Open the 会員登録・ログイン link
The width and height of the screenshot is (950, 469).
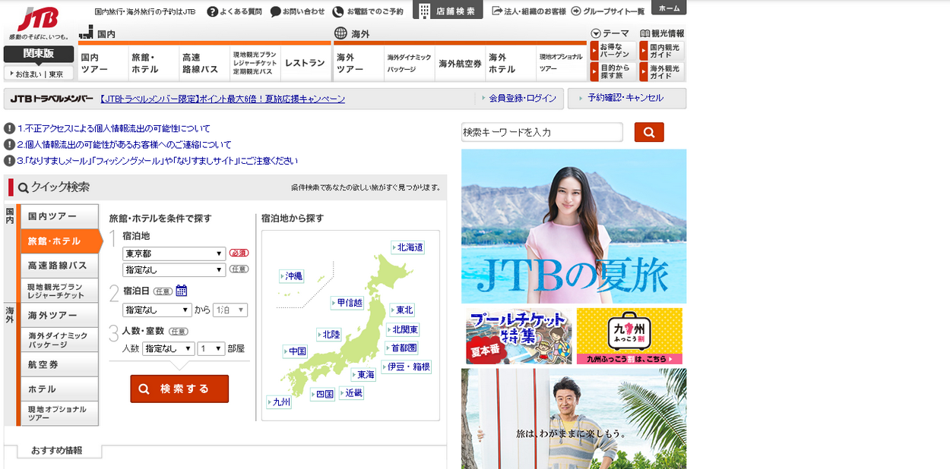(x=522, y=99)
